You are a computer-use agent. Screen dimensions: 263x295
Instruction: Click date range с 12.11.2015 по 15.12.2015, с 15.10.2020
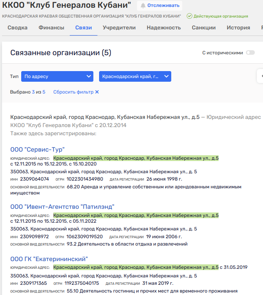tap(53, 164)
